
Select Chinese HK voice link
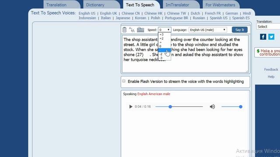154,14
